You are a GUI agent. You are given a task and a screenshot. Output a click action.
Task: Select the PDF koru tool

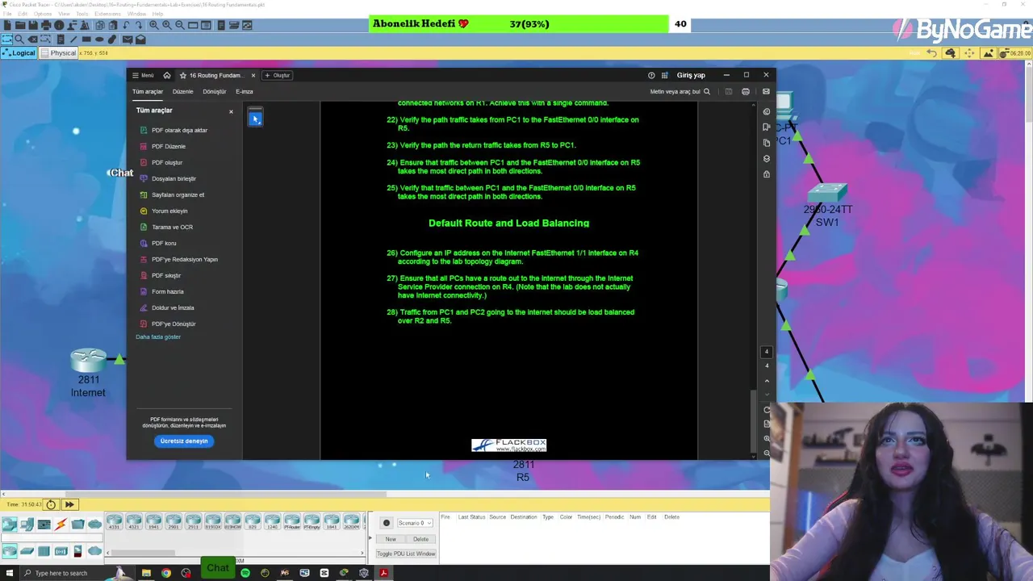pos(158,243)
